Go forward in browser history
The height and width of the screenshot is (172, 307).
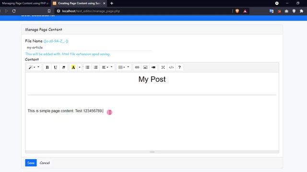point(6,11)
